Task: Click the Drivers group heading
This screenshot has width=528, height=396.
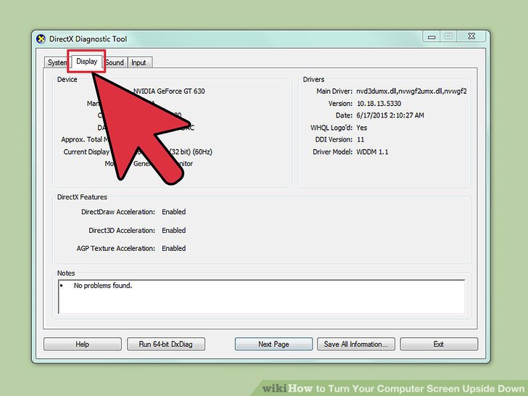Action: [x=313, y=80]
